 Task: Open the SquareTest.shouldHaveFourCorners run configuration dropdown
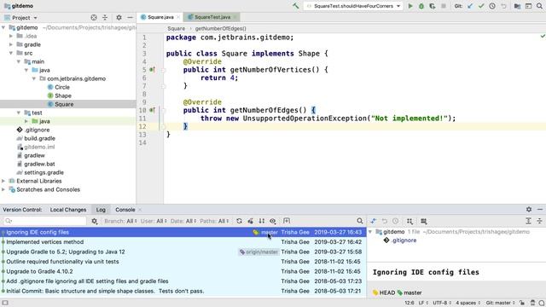click(x=353, y=6)
